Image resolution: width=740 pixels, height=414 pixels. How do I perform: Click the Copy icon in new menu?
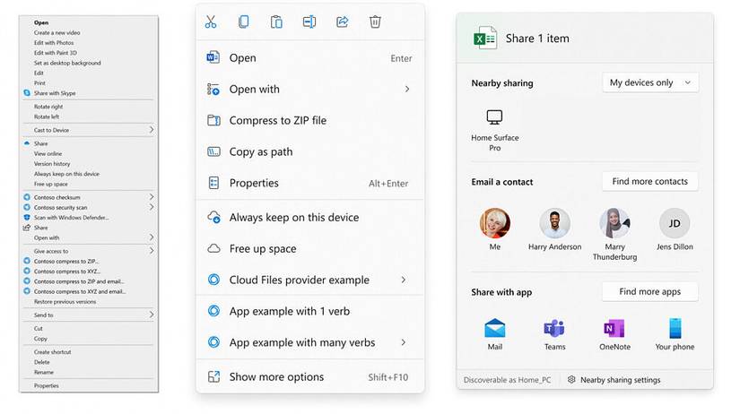click(x=243, y=22)
